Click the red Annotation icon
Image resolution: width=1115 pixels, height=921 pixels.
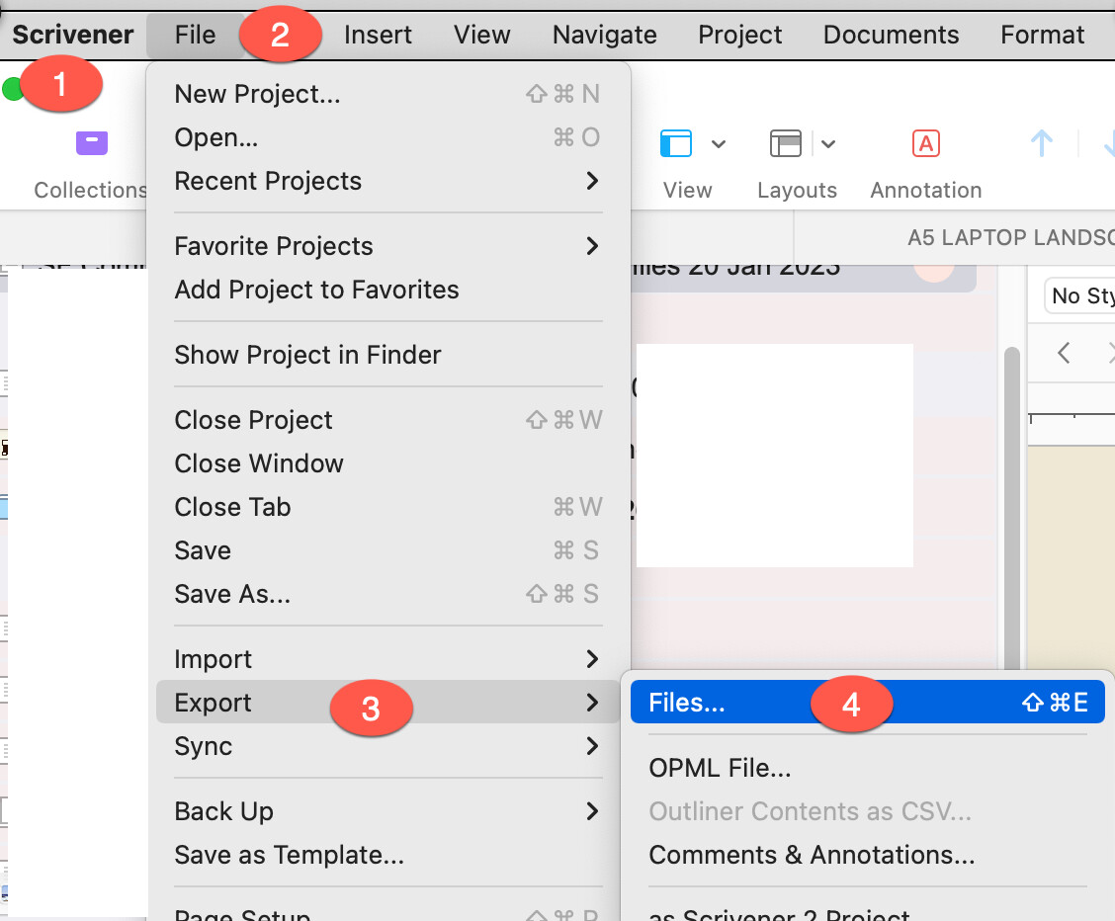pyautogui.click(x=926, y=143)
